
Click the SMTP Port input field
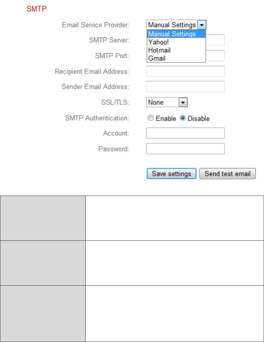coord(215,56)
